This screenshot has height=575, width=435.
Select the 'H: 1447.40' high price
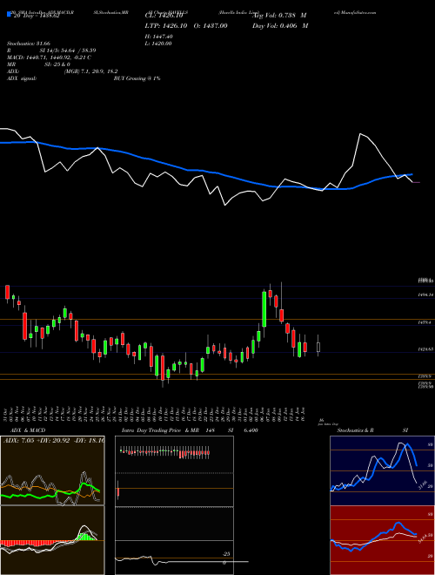point(158,37)
